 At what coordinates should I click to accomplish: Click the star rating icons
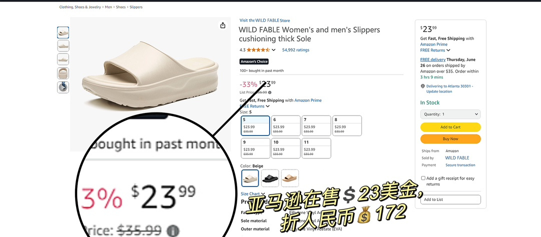(258, 50)
